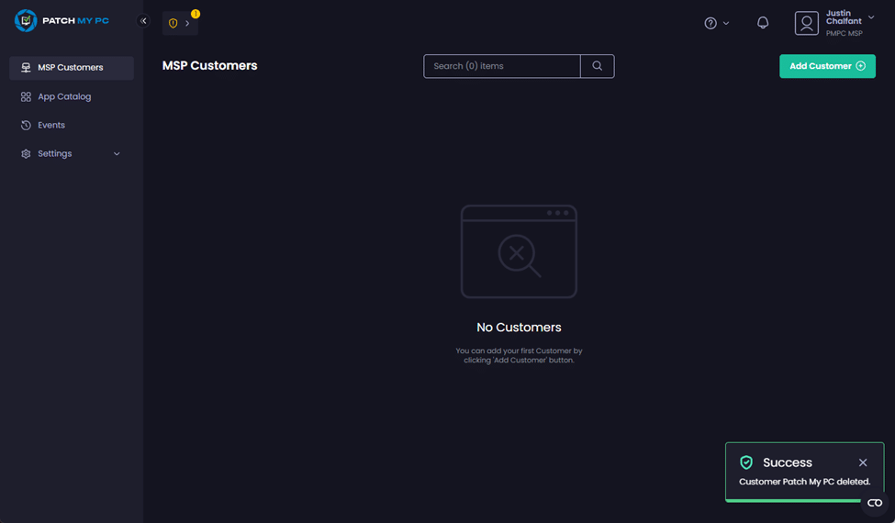
Task: Click the magnifying glass search button
Action: click(598, 66)
